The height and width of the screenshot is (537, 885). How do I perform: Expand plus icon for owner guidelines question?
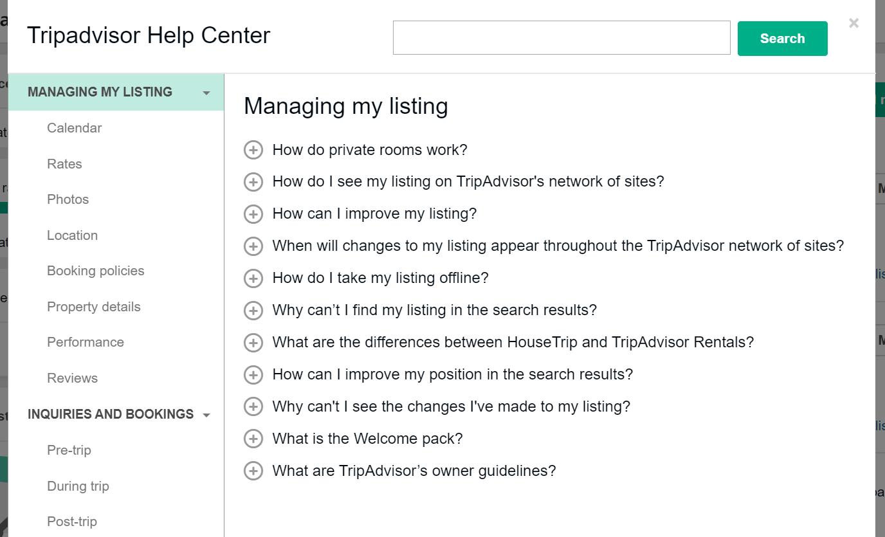coord(253,471)
